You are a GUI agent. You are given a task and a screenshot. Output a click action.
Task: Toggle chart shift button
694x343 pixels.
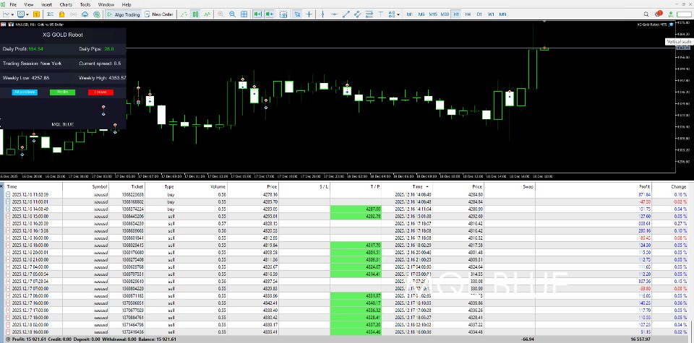click(269, 14)
